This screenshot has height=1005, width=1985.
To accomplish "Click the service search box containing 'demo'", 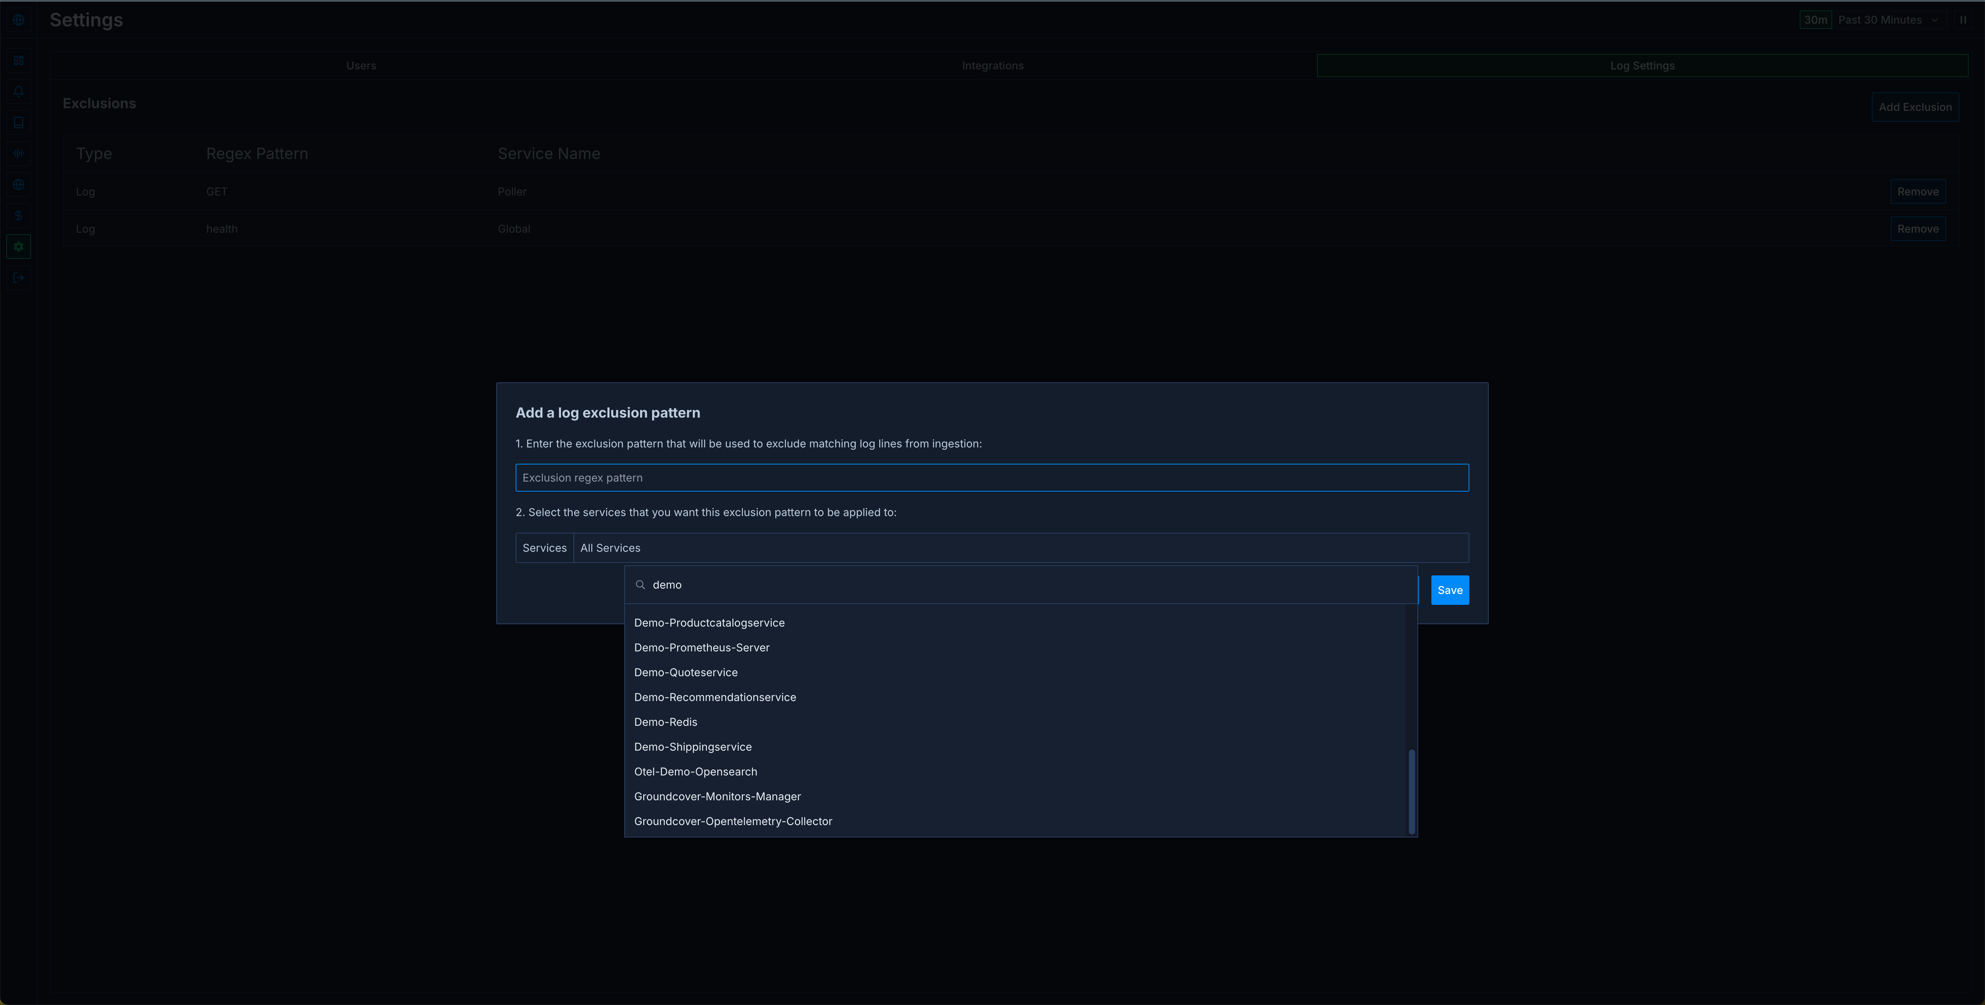I will click(1021, 585).
